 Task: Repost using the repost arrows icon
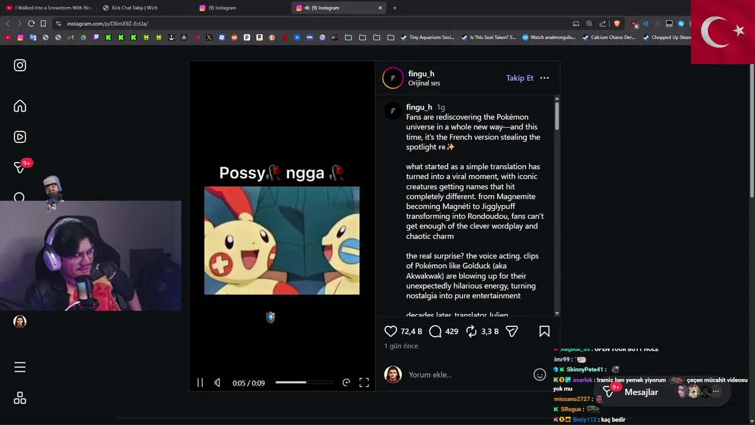pos(471,331)
